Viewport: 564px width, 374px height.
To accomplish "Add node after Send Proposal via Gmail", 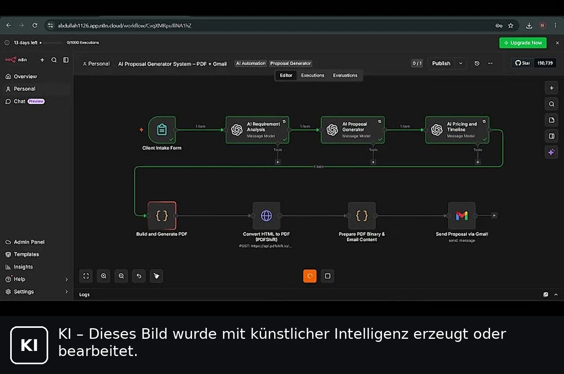I will tap(494, 216).
